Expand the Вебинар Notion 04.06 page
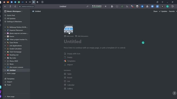Viewport: 177px width, 99px height. [x=5, y=27]
